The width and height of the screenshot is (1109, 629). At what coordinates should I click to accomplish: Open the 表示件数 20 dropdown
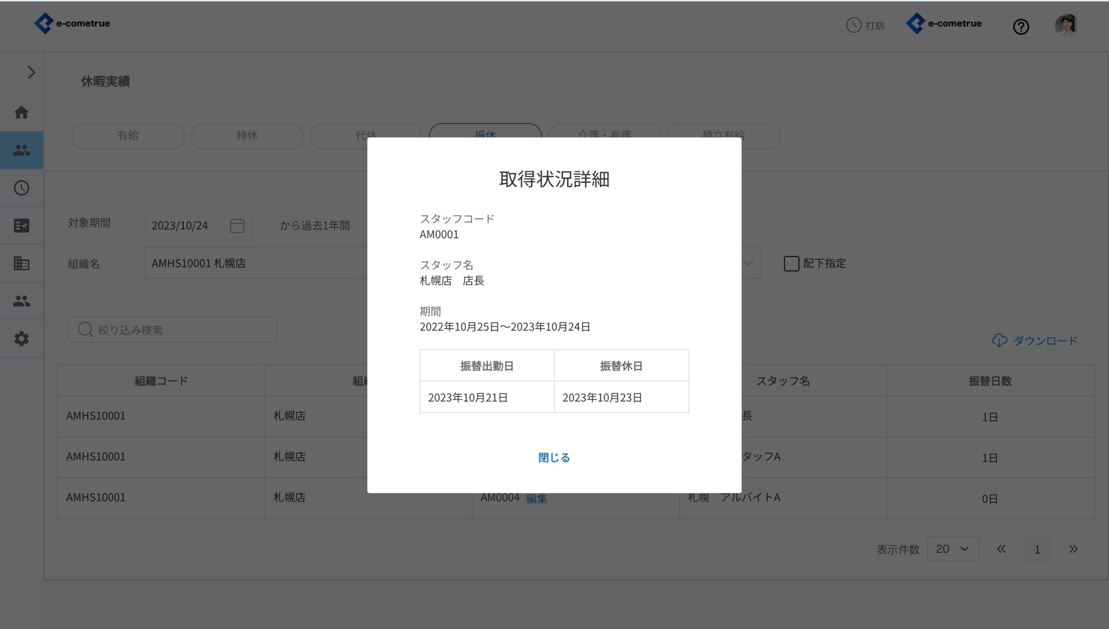pyautogui.click(x=953, y=549)
